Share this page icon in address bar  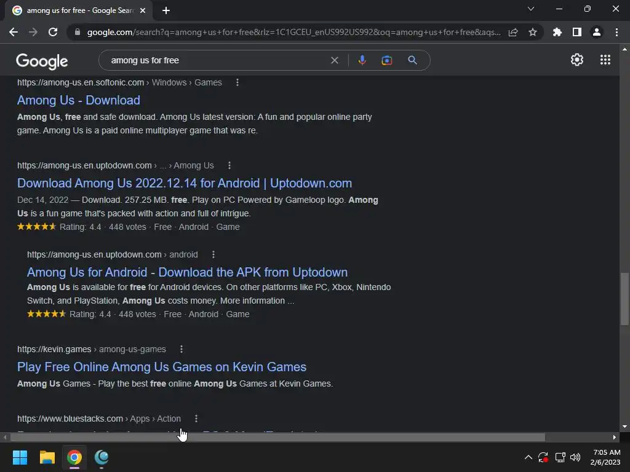(513, 32)
